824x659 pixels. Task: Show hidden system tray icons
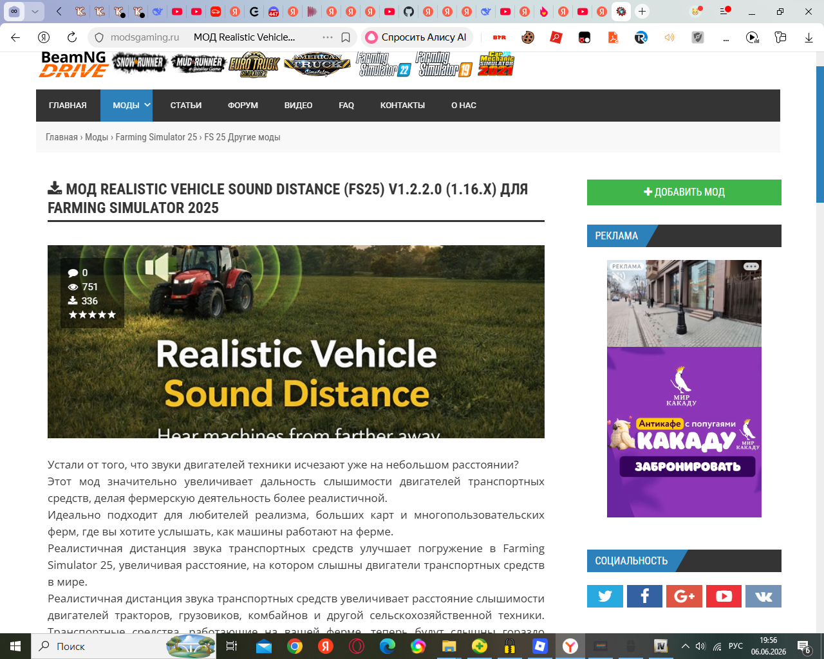686,646
